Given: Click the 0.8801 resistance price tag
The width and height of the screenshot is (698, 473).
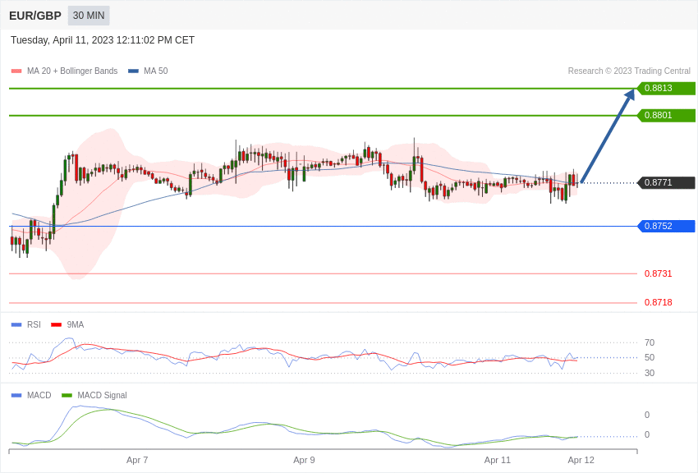Looking at the screenshot, I should click(x=666, y=115).
